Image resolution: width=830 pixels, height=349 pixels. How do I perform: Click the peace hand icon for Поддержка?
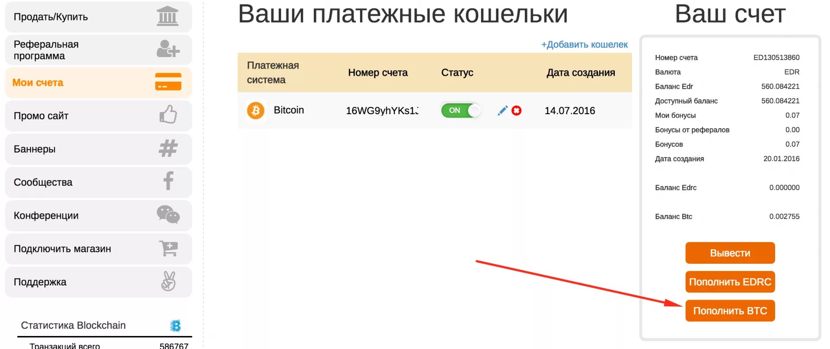[x=169, y=281]
